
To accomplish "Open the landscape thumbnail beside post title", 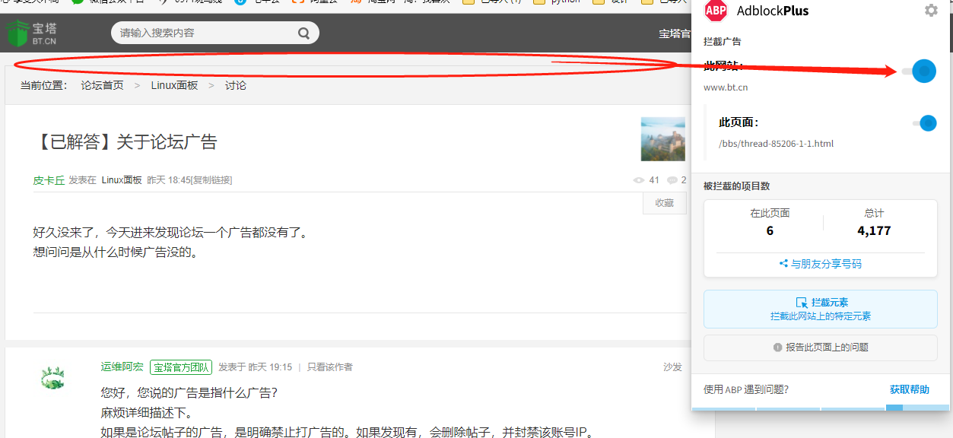I will point(663,138).
